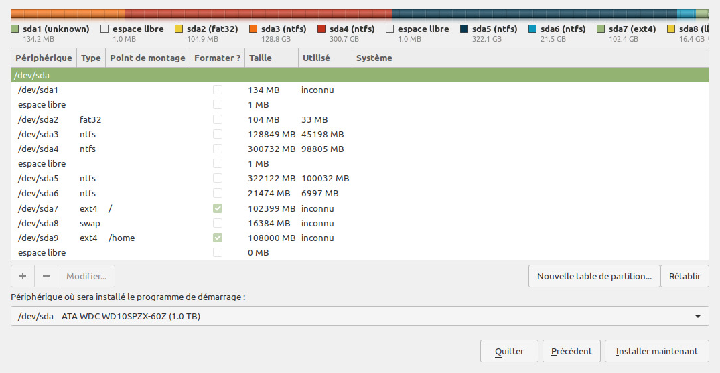The width and height of the screenshot is (720, 373).
Task: Sort by Taille column header
Action: pos(271,58)
